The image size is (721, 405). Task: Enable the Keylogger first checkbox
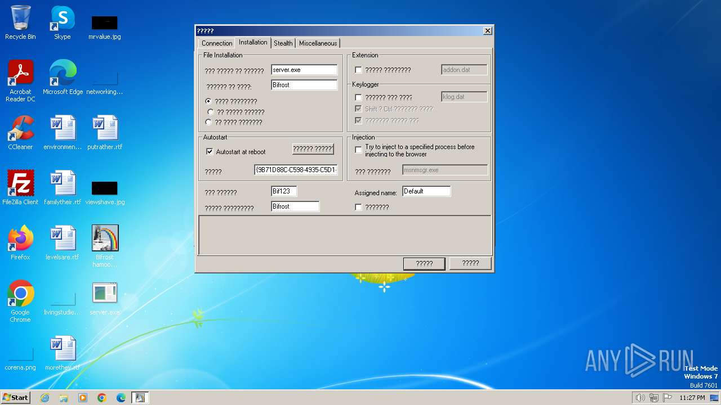(358, 98)
